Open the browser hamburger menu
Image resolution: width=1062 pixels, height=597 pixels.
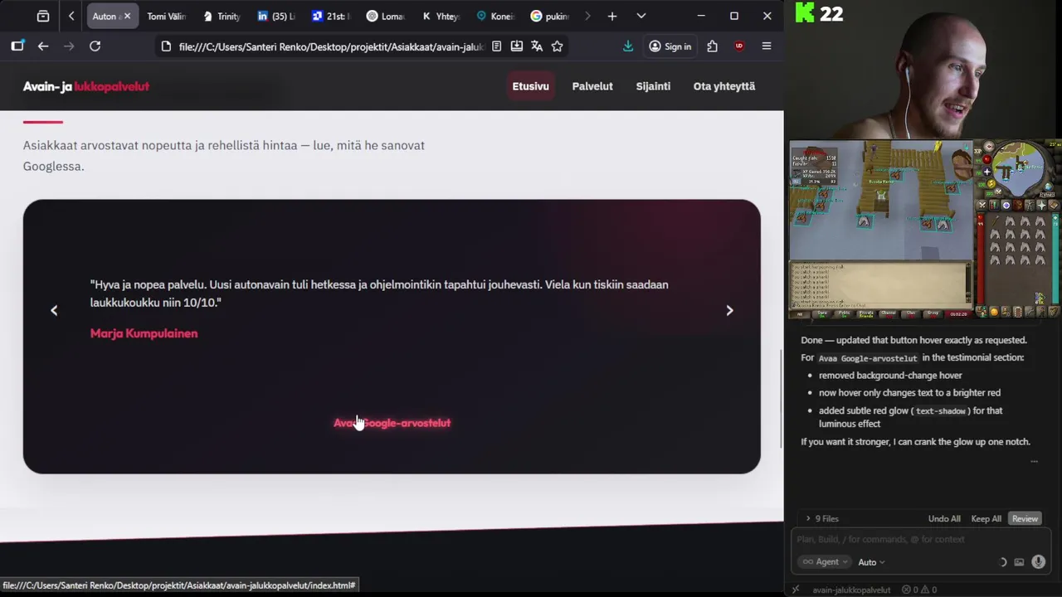pyautogui.click(x=767, y=46)
